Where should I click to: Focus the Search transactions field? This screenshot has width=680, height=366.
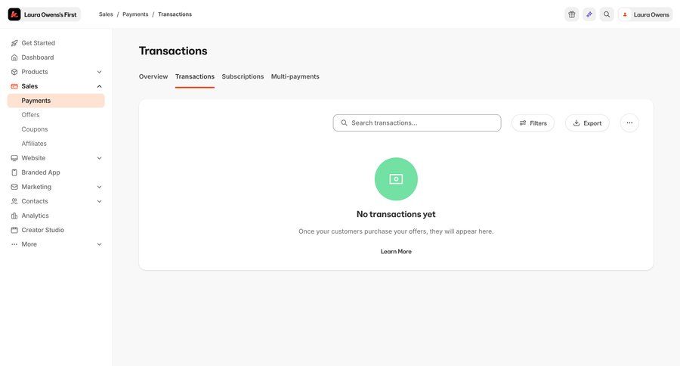pyautogui.click(x=423, y=123)
